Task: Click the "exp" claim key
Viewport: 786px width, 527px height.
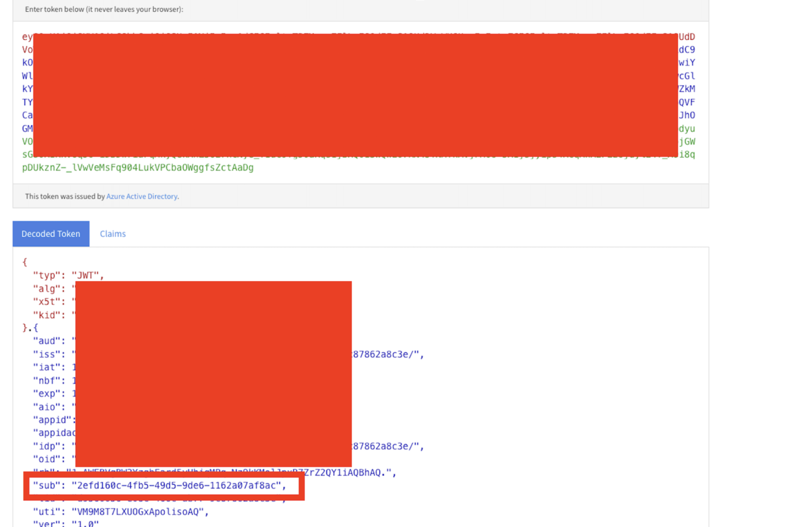Action: click(x=47, y=393)
